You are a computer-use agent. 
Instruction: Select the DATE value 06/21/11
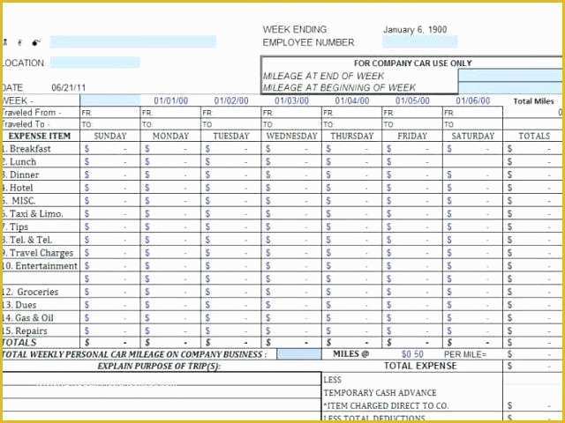[69, 87]
